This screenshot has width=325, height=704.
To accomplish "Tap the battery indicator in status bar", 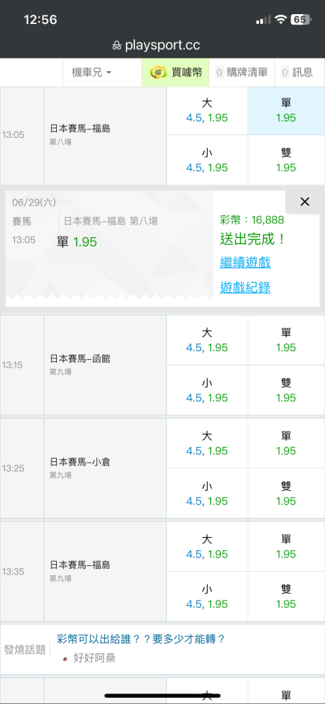I will (x=301, y=20).
